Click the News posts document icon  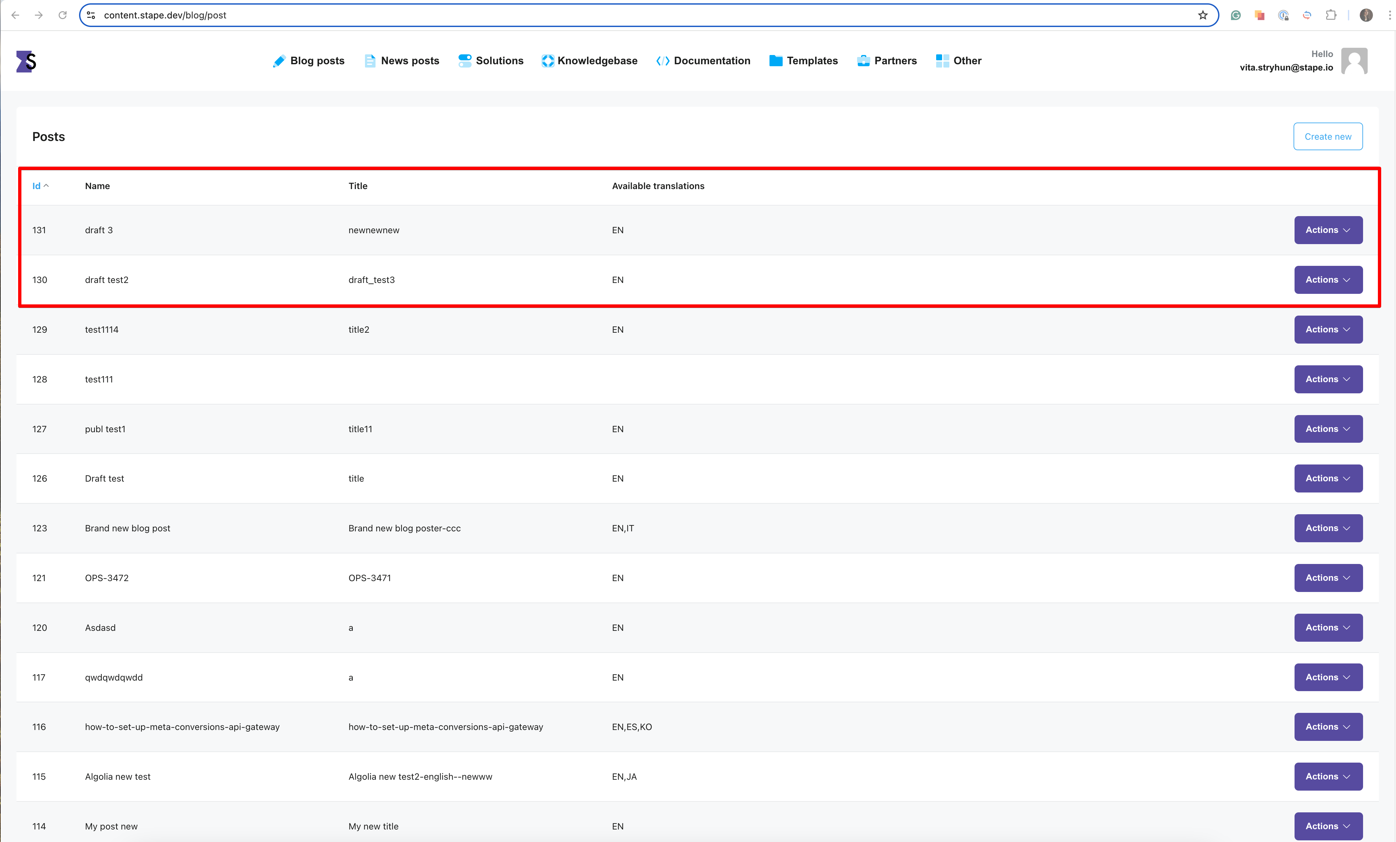coord(370,61)
